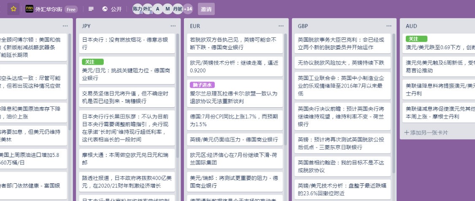Open member avatar 外汇
This screenshot has width=475, height=201.
[x=148, y=9]
